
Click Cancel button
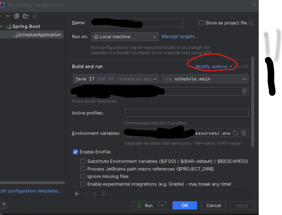pos(214,205)
